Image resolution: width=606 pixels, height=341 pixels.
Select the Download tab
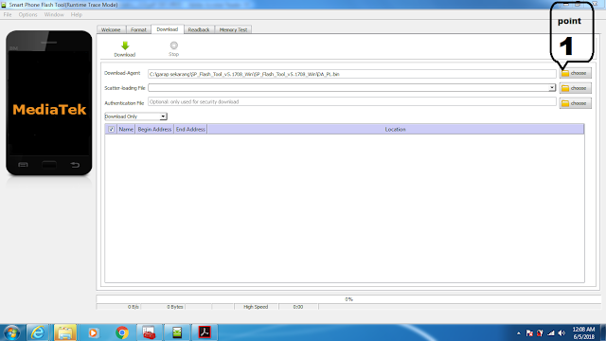click(168, 29)
